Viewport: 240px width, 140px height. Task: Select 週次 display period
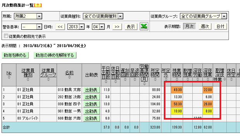205,27
